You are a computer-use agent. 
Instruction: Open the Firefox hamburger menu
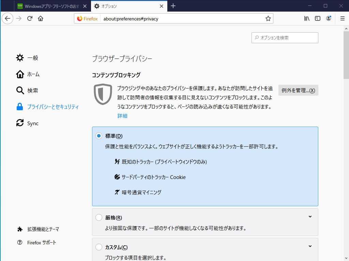(x=342, y=18)
